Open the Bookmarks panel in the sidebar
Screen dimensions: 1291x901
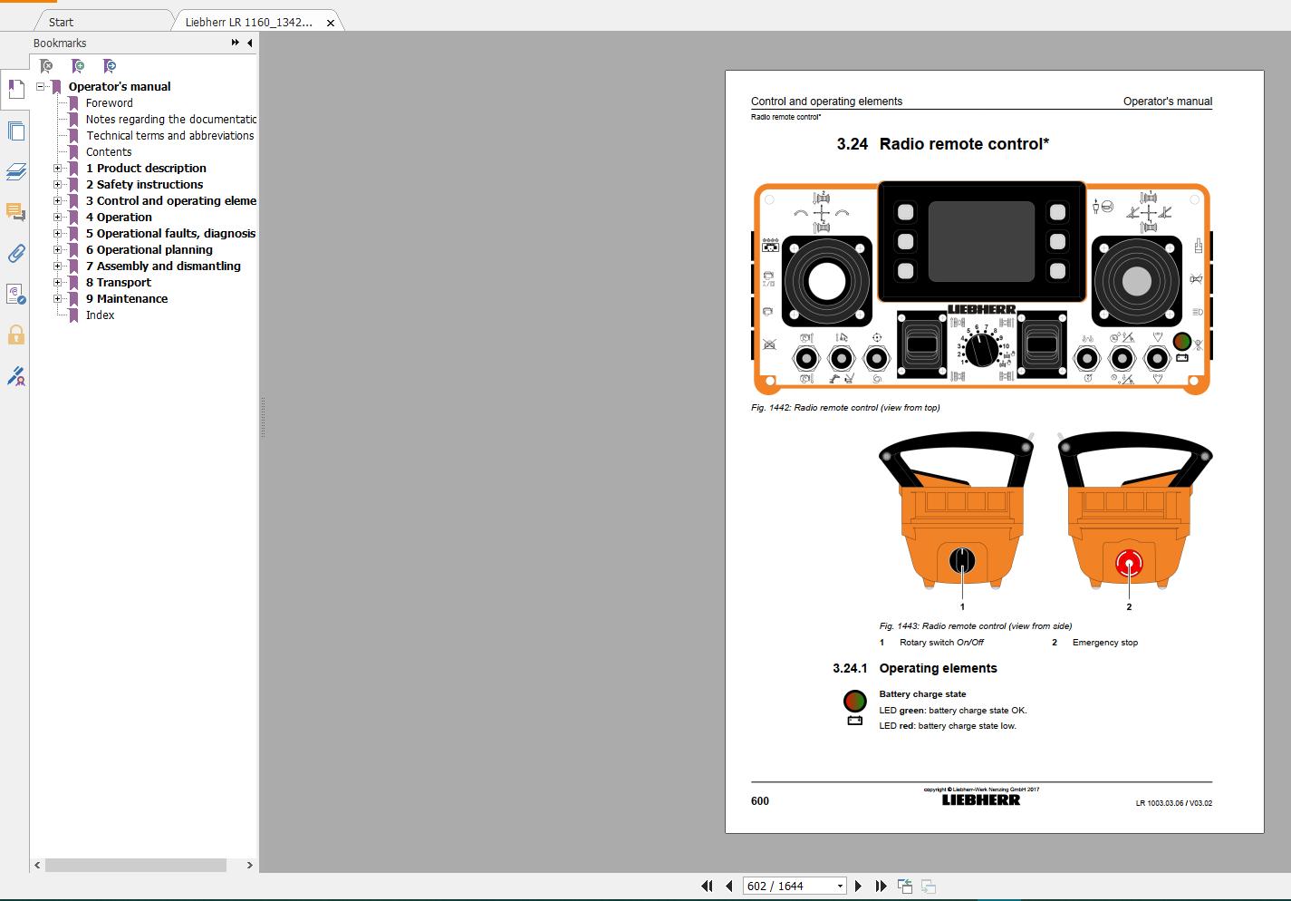[15, 90]
